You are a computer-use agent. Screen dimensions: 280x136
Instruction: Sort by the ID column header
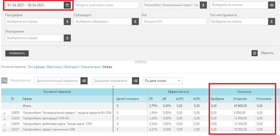(12, 99)
